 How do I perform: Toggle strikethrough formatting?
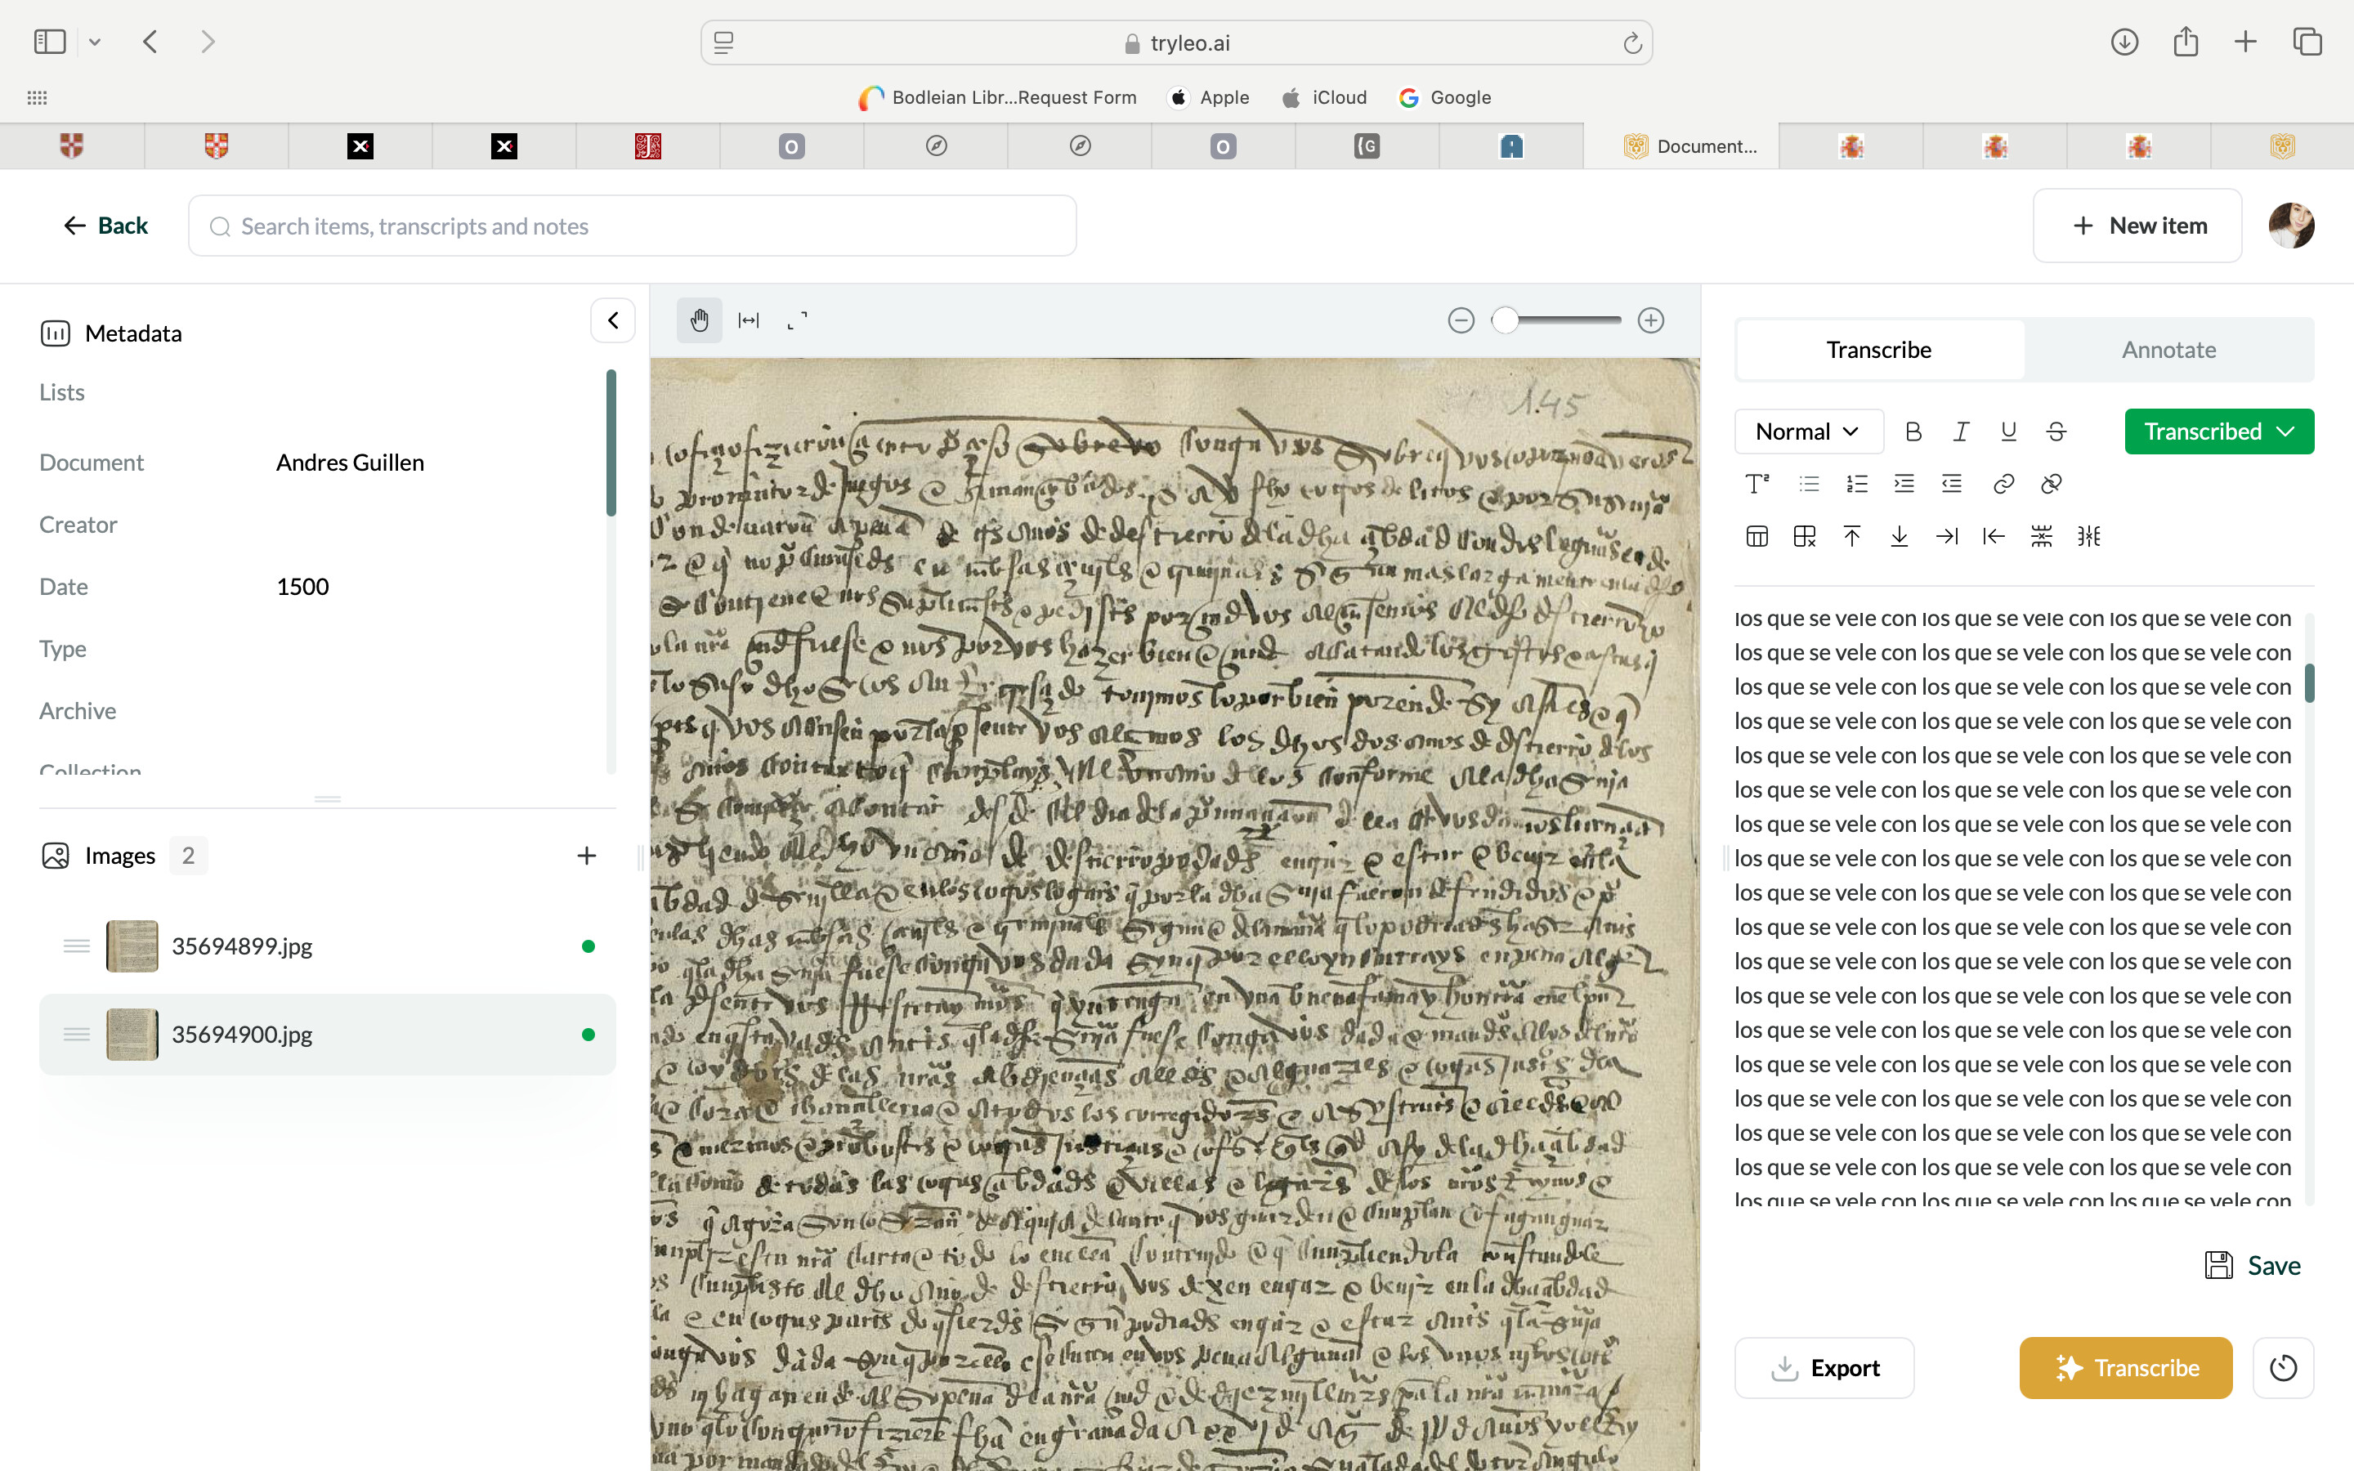click(x=2056, y=431)
